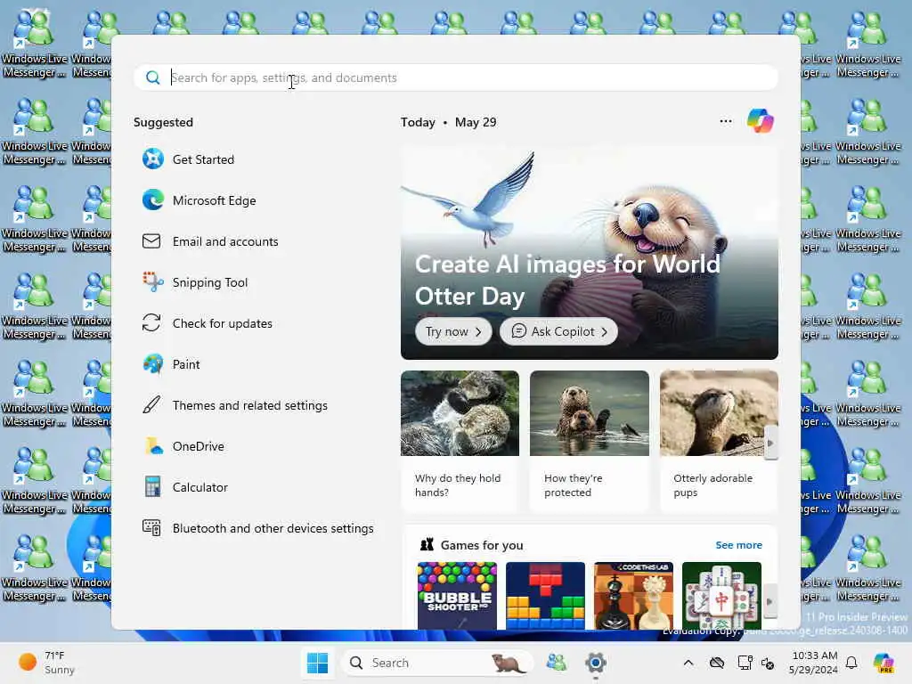Follow the See more games link
The height and width of the screenshot is (684, 912).
pos(738,545)
